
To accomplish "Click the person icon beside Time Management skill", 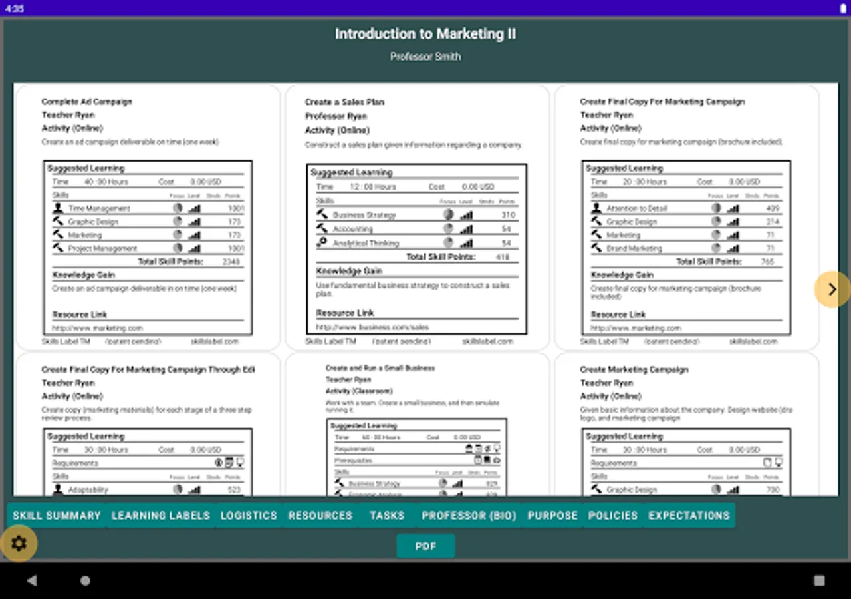I will click(x=59, y=208).
